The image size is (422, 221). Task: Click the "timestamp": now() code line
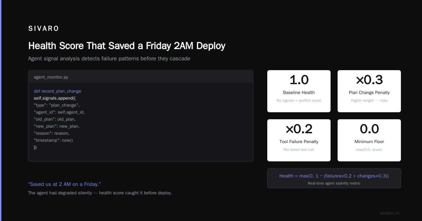pos(53,140)
